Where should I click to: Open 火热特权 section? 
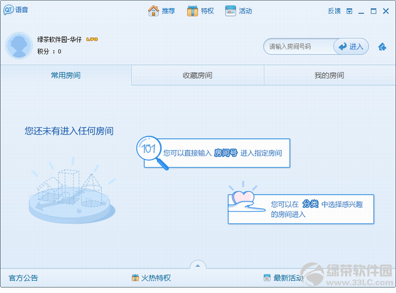point(151,278)
